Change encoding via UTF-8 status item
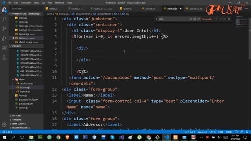The width and height of the screenshot is (251, 141). (213, 132)
